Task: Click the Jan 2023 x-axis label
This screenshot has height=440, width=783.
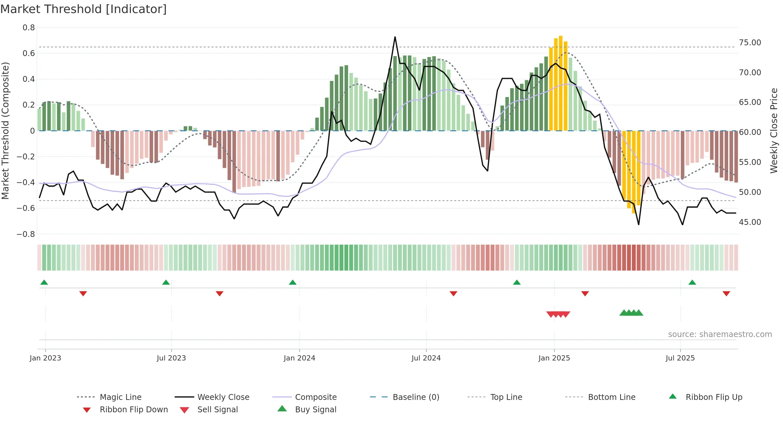Action: point(45,358)
